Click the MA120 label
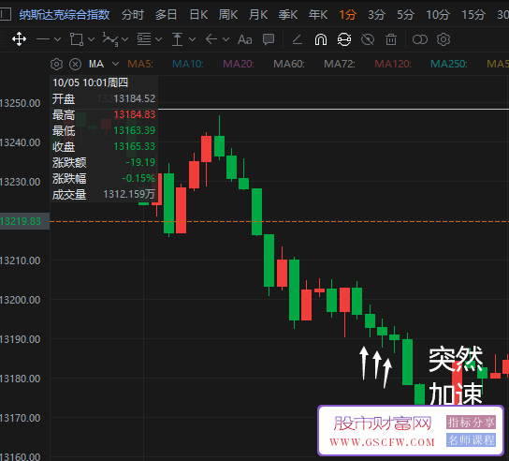Viewport: 509px width, 461px height. pyautogui.click(x=393, y=64)
